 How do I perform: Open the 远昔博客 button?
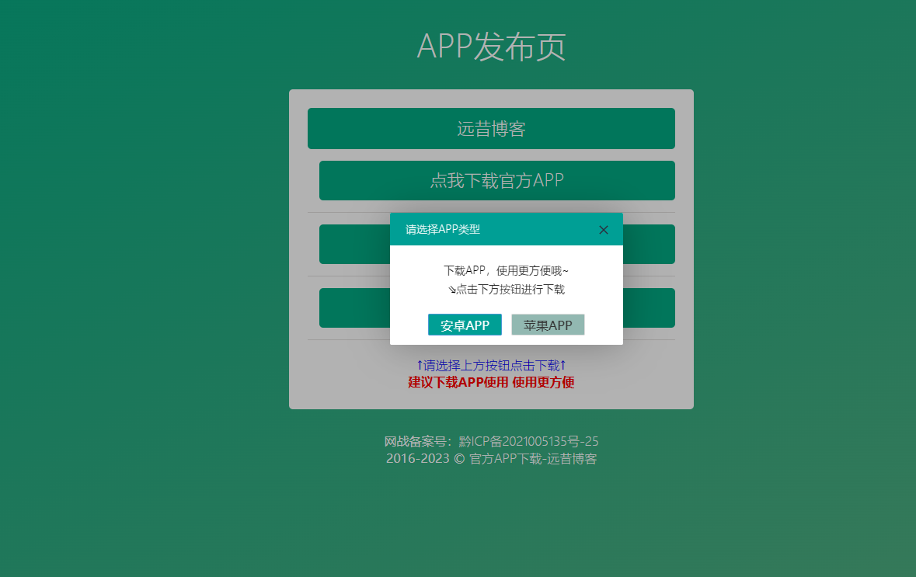(491, 129)
